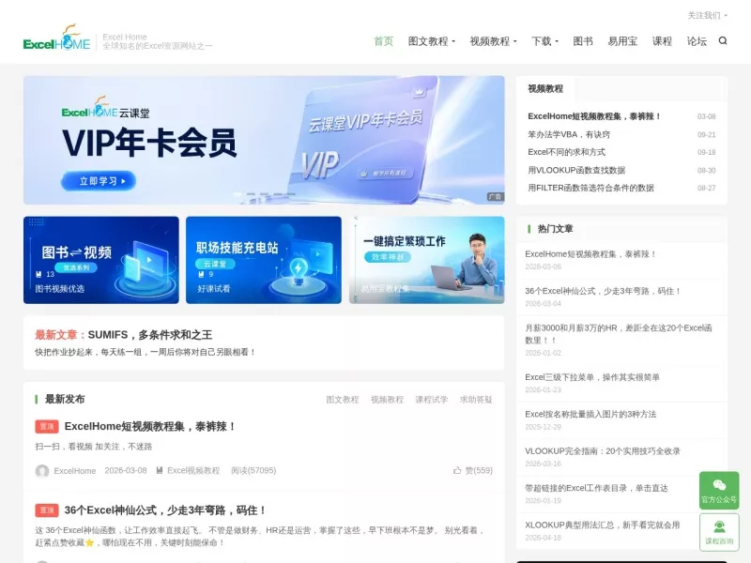Open hot article XLOOKUP典型用法汇总
This screenshot has width=751, height=563.
[x=603, y=525]
